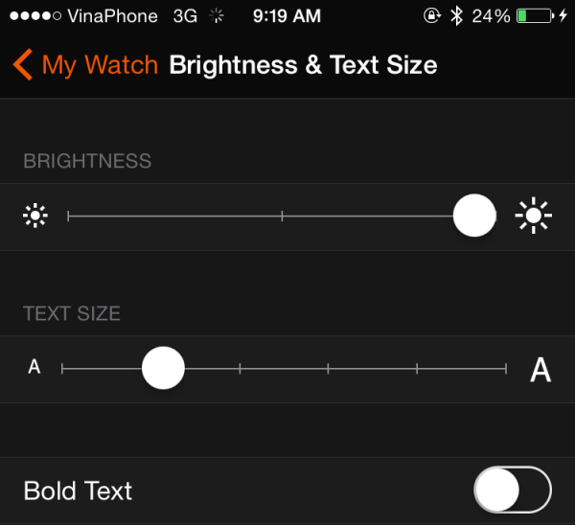Set text size to the largest tick
This screenshot has height=525, width=575.
506,368
